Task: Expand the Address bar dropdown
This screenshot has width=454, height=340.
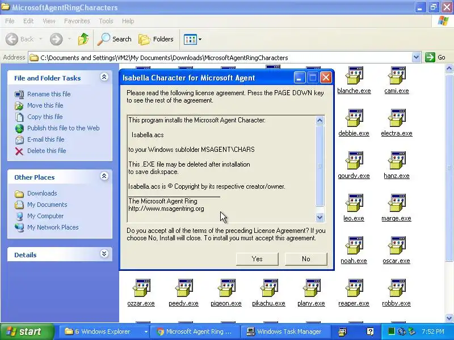Action: (x=416, y=57)
